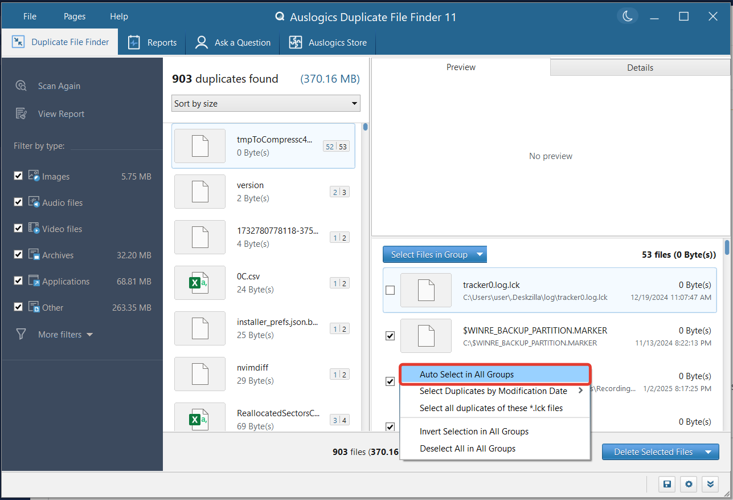This screenshot has height=500, width=733.
Task: Select the 0C.csv duplicate group
Action: click(x=263, y=283)
